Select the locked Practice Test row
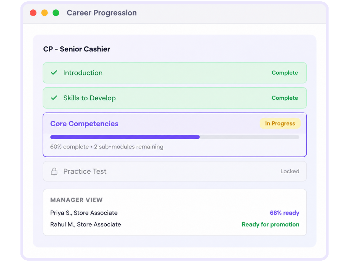Image resolution: width=349 pixels, height=262 pixels. click(175, 171)
